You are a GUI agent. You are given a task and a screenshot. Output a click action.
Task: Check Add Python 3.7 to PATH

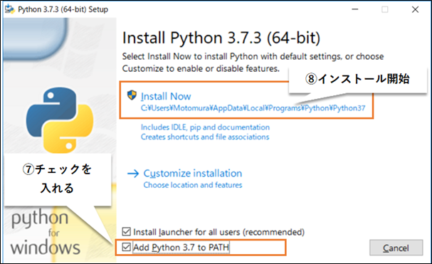point(127,247)
